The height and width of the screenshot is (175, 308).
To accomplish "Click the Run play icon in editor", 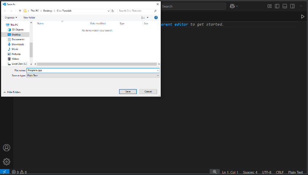I will [303, 17].
